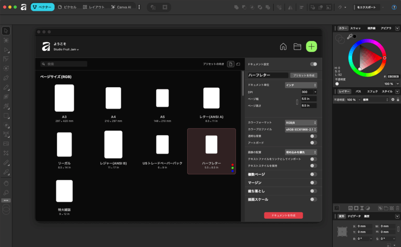Open the folder icon in welcome header

coord(297,47)
